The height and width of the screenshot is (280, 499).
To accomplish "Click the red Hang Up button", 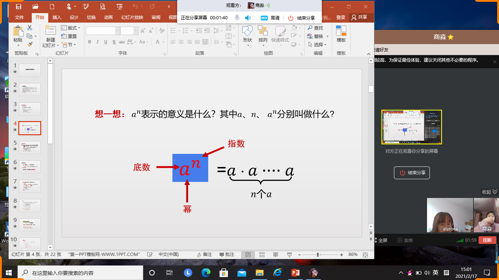I will coord(487,240).
